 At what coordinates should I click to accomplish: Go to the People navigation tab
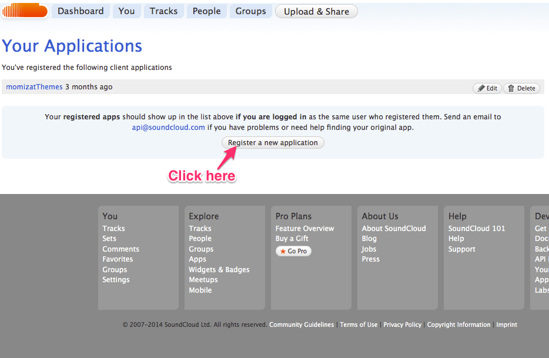206,11
